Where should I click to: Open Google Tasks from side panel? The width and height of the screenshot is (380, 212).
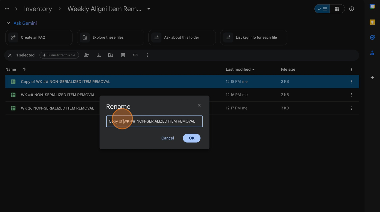coord(372,37)
